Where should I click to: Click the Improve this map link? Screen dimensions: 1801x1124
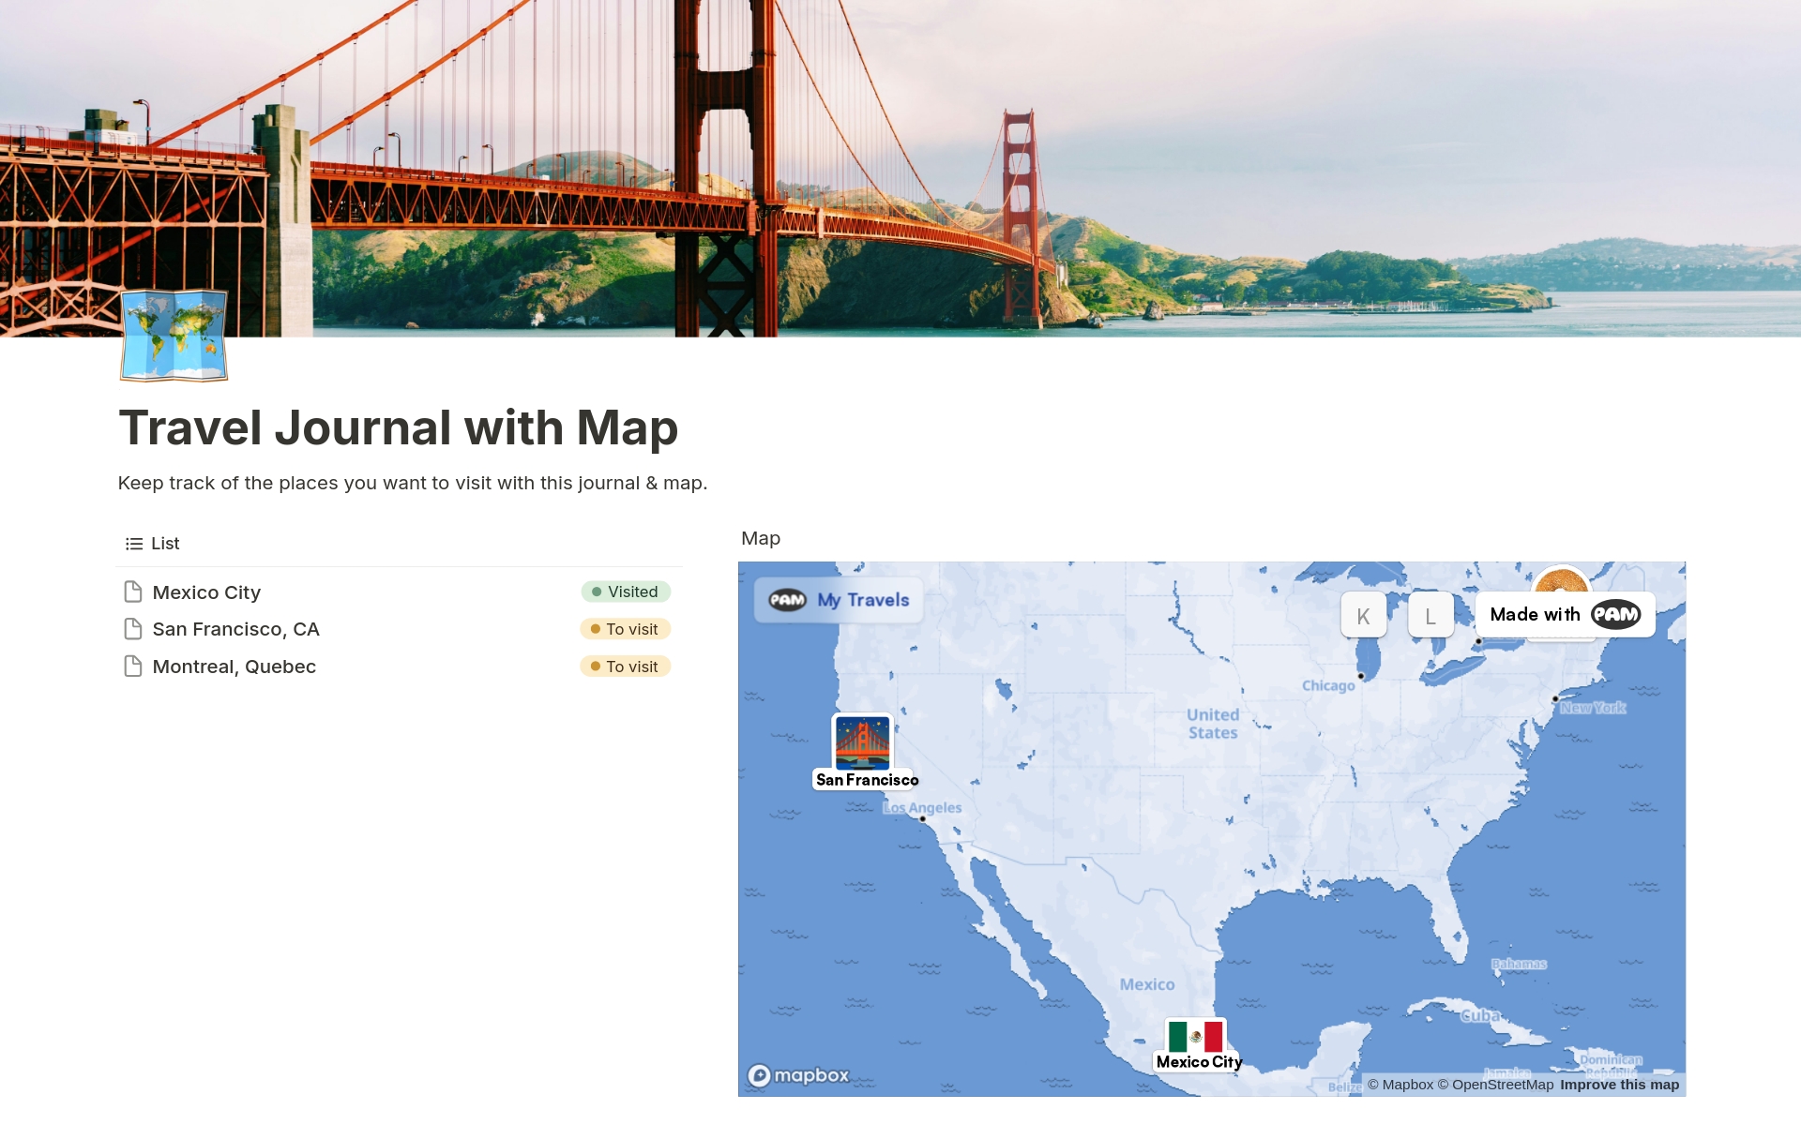pyautogui.click(x=1620, y=1085)
